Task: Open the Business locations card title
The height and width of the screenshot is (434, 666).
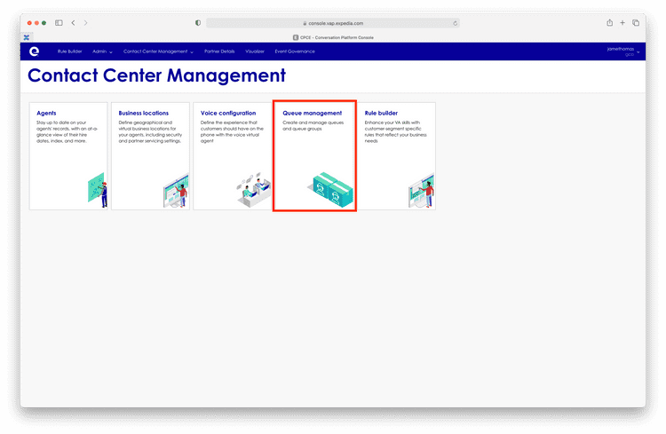Action: coord(144,113)
